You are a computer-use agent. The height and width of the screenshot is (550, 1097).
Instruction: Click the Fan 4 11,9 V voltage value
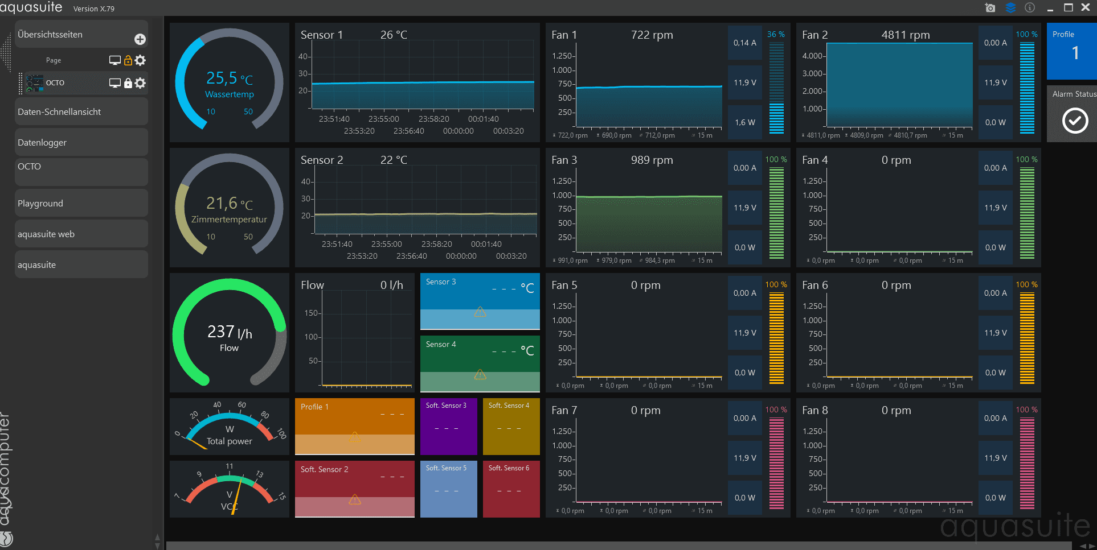996,208
